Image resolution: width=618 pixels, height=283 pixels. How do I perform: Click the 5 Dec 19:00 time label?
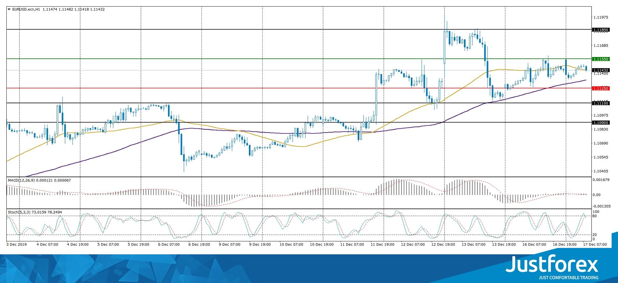coord(138,245)
